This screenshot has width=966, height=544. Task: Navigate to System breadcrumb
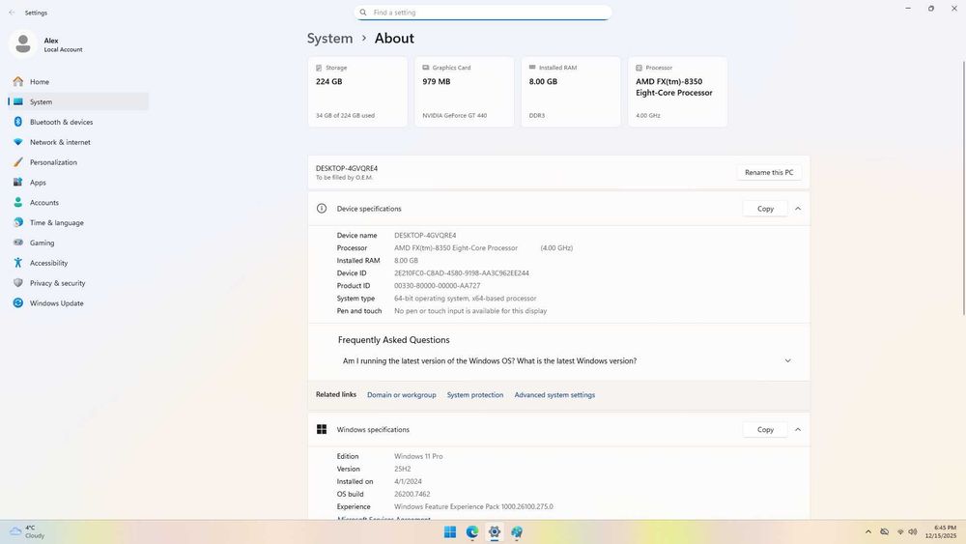click(329, 39)
